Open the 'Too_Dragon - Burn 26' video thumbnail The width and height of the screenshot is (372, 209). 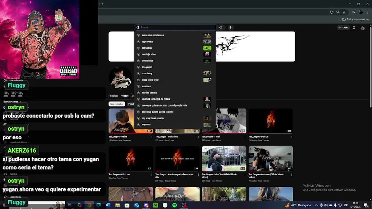[x=271, y=121]
